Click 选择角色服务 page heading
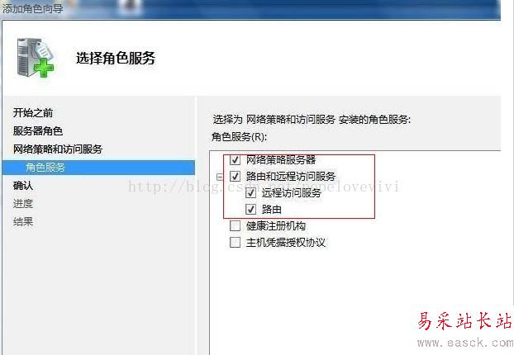 (116, 59)
